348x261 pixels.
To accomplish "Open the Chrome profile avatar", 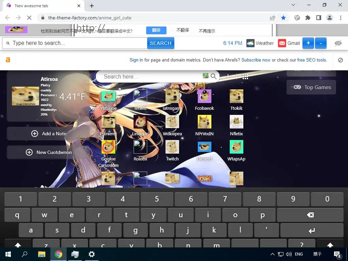I will (330, 18).
